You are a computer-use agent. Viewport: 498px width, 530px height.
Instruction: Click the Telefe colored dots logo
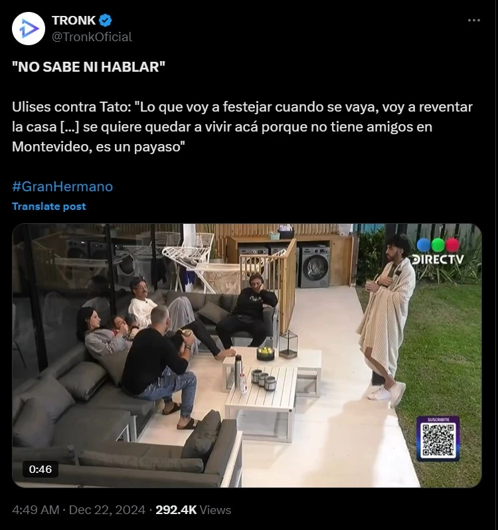[x=438, y=245]
